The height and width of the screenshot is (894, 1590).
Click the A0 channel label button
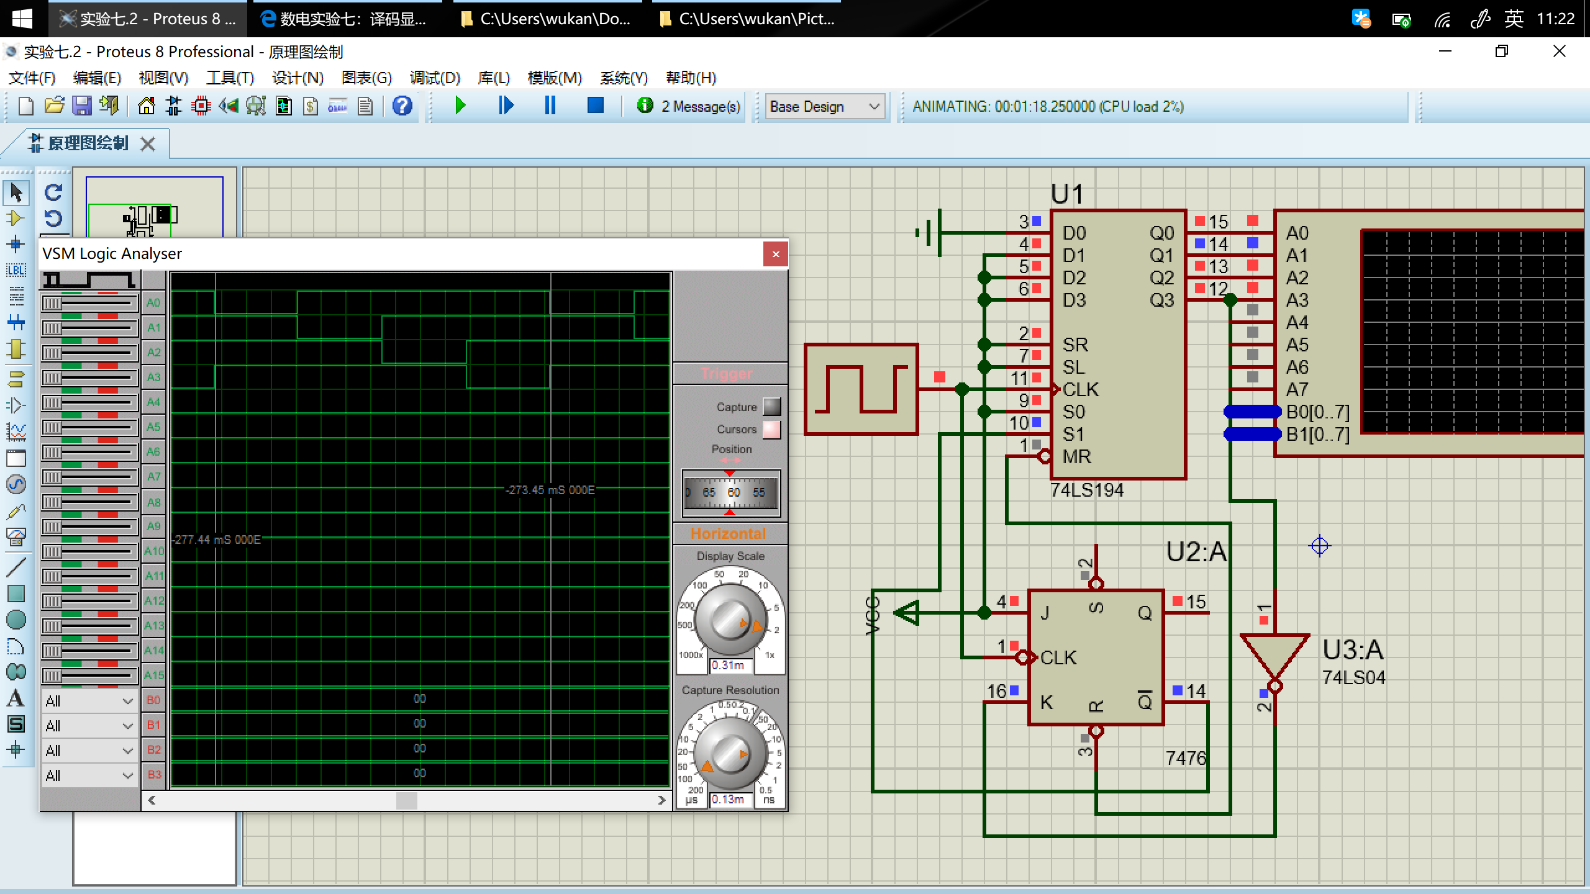pyautogui.click(x=153, y=303)
